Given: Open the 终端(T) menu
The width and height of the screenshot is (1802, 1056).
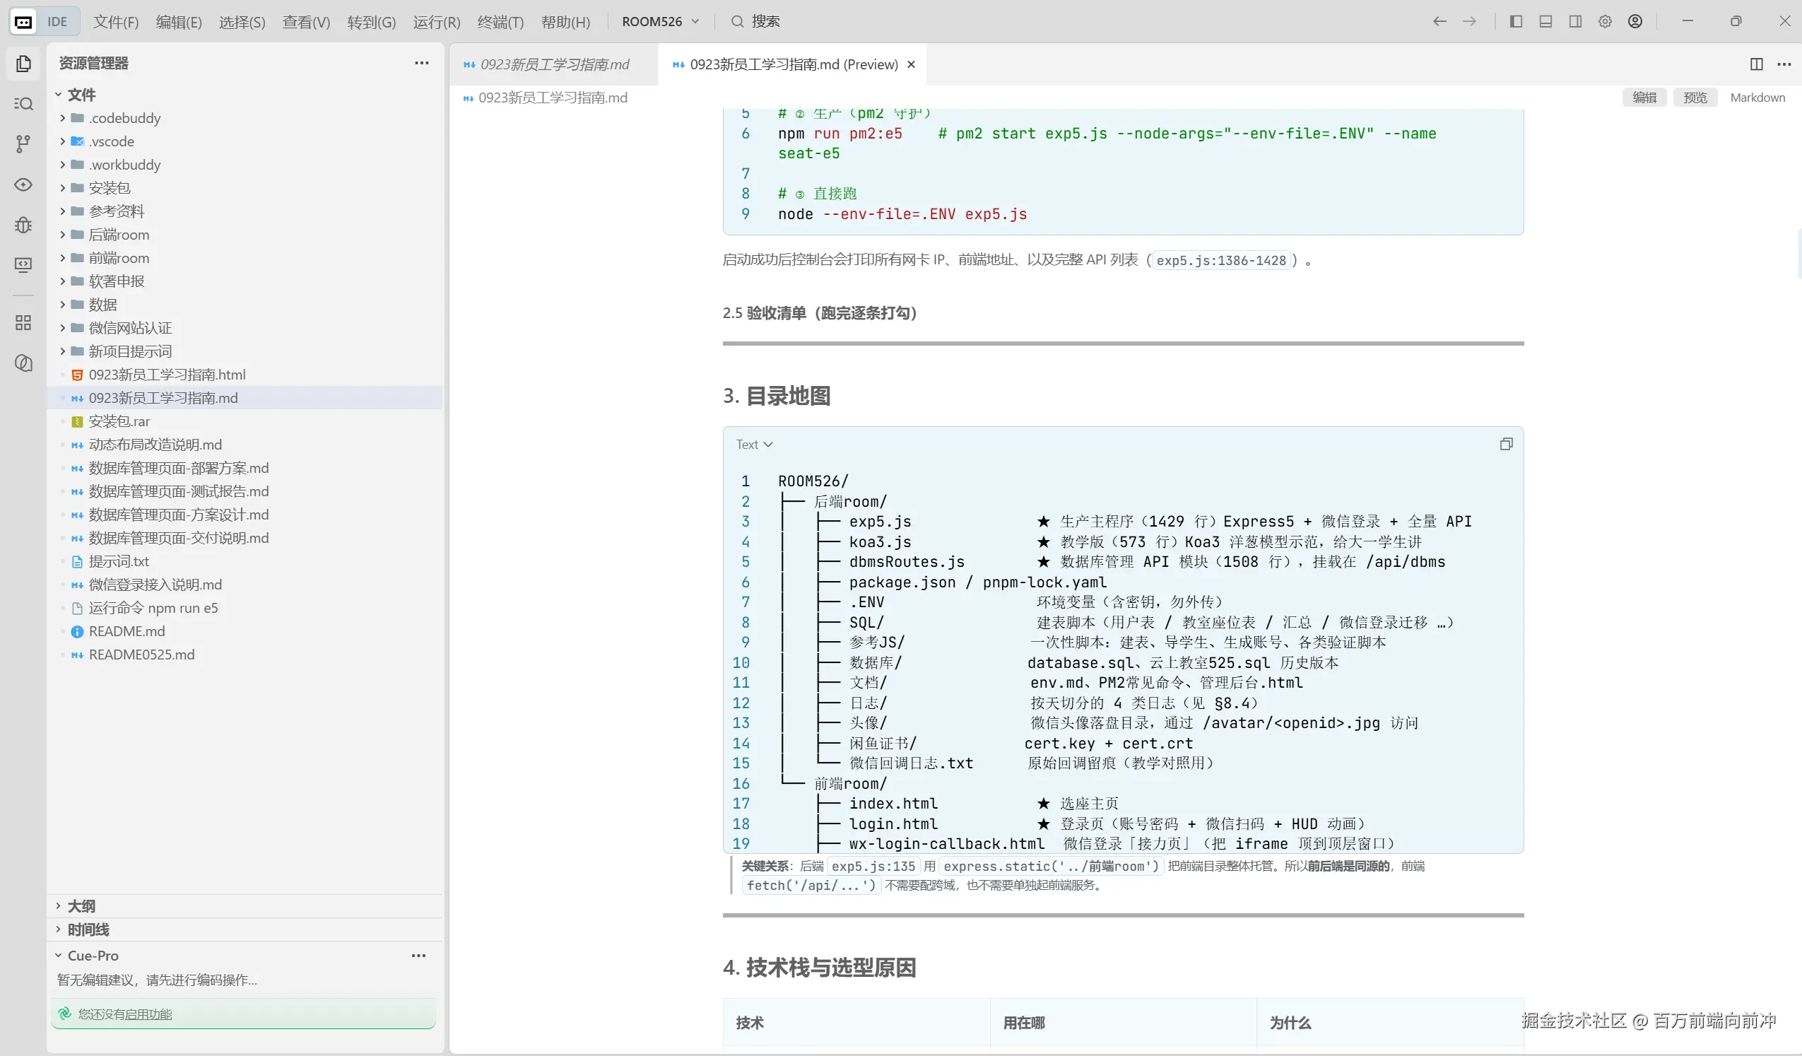Looking at the screenshot, I should tap(500, 21).
